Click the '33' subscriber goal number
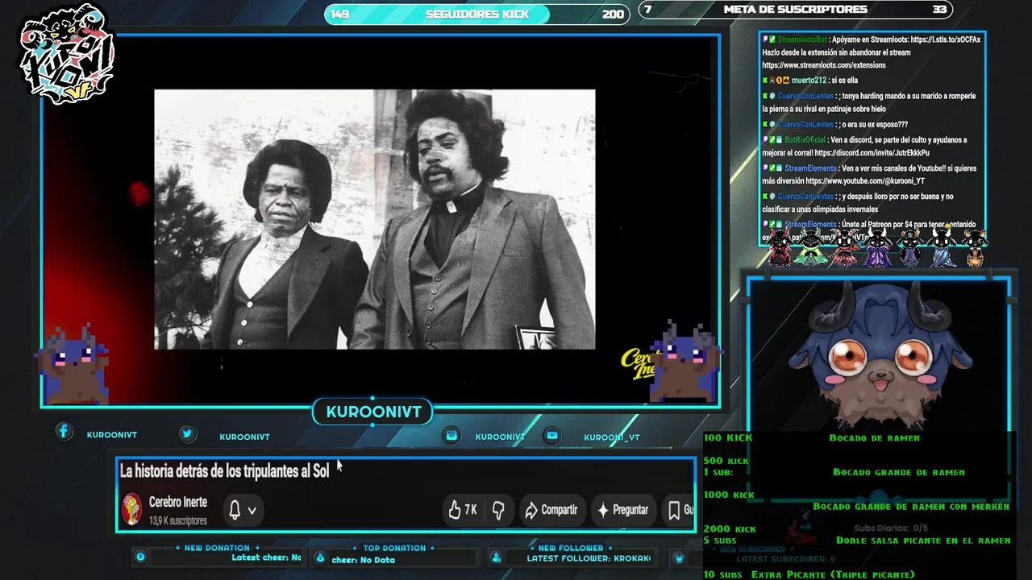1032x580 pixels. (939, 10)
